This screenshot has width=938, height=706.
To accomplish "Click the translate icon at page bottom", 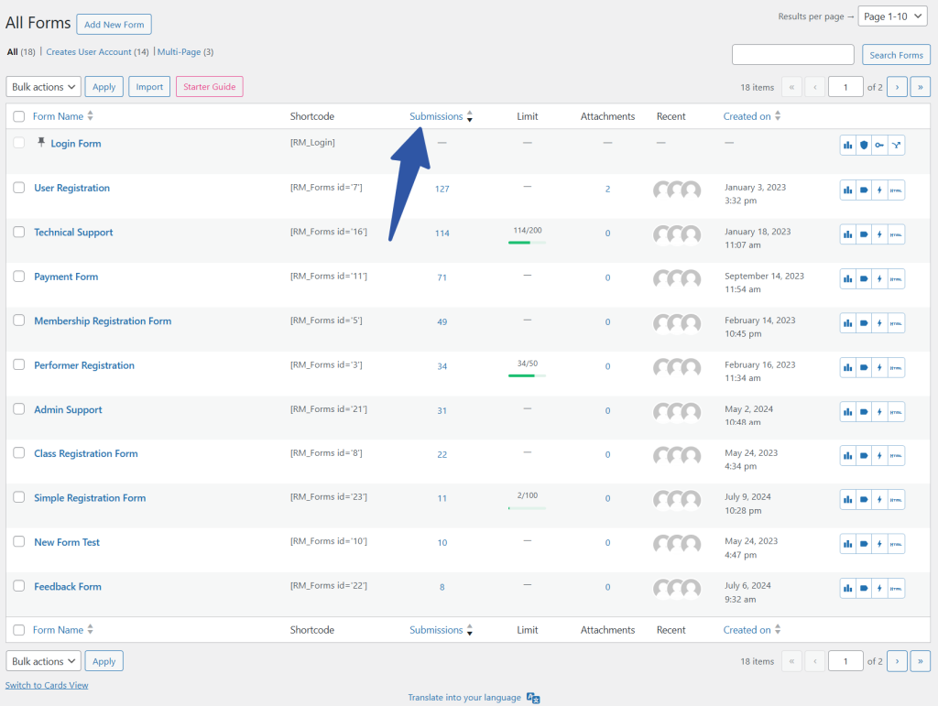I will tap(533, 698).
